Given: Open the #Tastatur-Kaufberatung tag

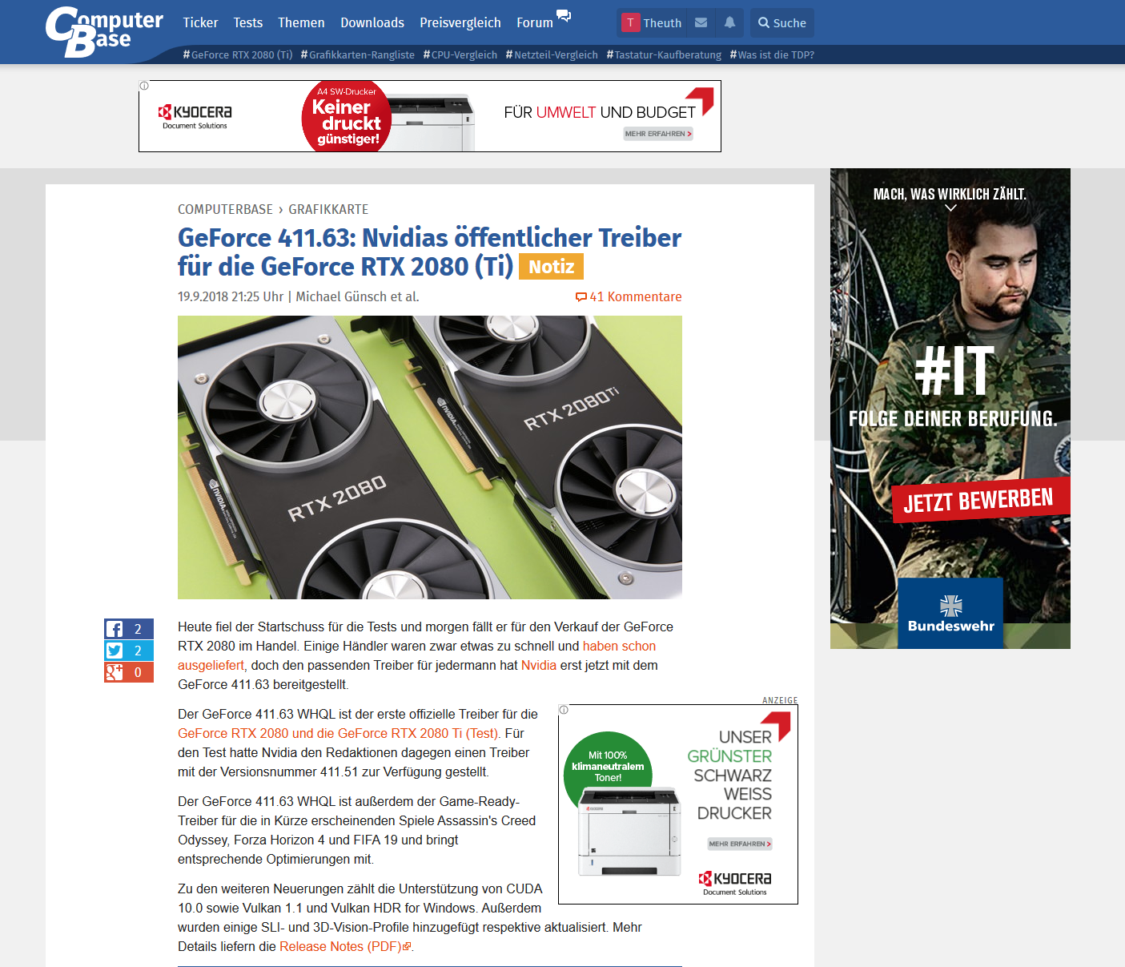Looking at the screenshot, I should coord(664,54).
